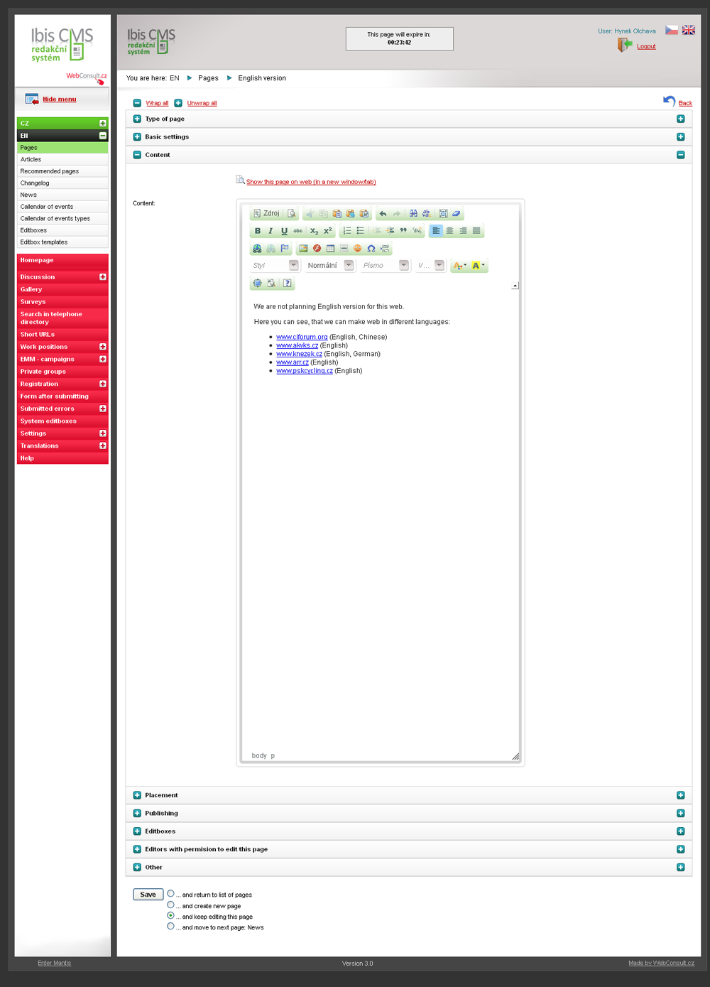
Task: Create a div container
Action: coord(417,231)
